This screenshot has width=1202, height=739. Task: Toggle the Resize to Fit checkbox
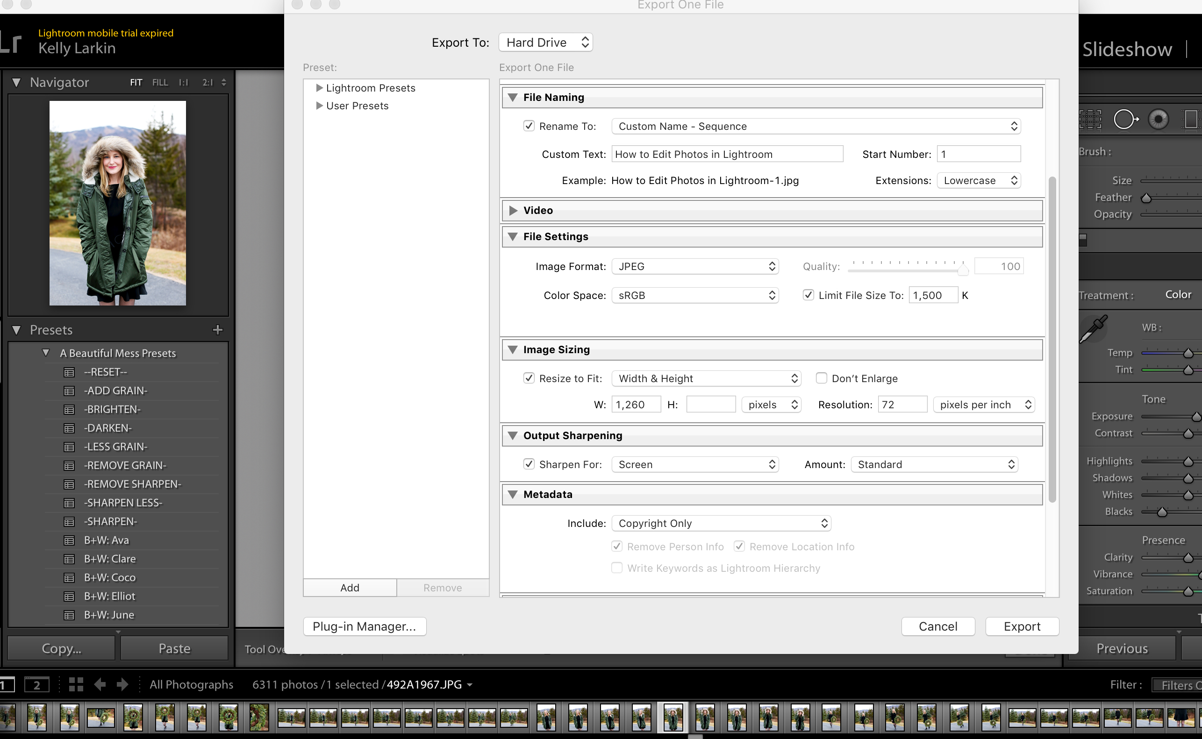coord(530,378)
